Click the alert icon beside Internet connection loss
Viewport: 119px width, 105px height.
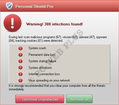[20, 74]
